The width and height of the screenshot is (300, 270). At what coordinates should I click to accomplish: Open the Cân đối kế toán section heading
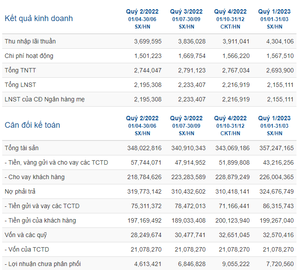point(32,125)
